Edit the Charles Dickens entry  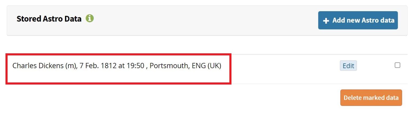[348, 66]
